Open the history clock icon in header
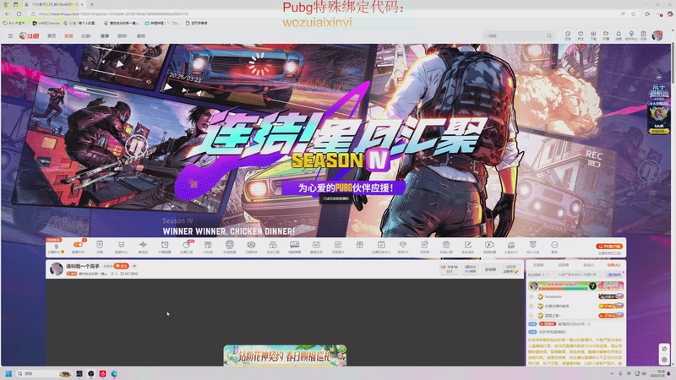This screenshot has width=676, height=380. tap(568, 35)
